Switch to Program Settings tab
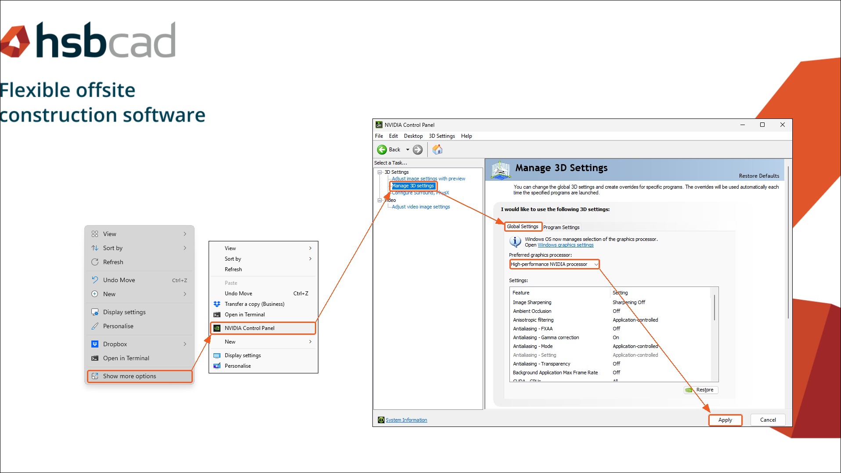 click(561, 227)
